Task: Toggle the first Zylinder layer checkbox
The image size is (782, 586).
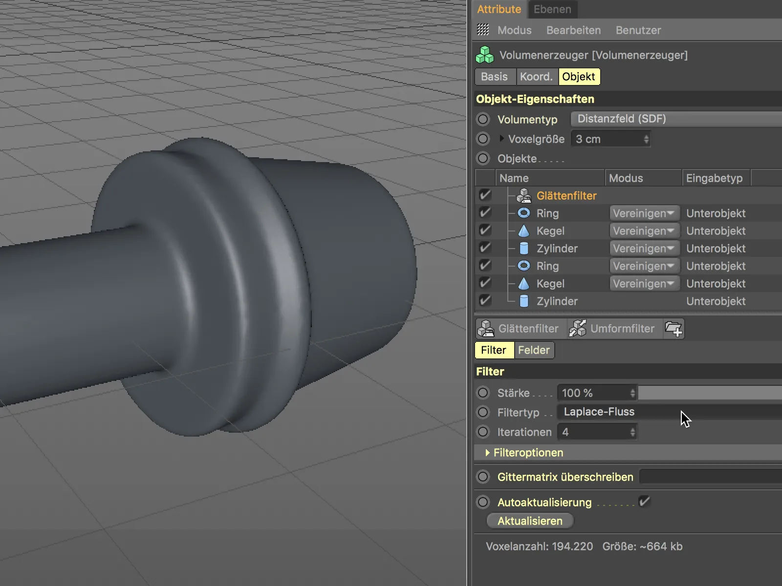Action: click(485, 248)
